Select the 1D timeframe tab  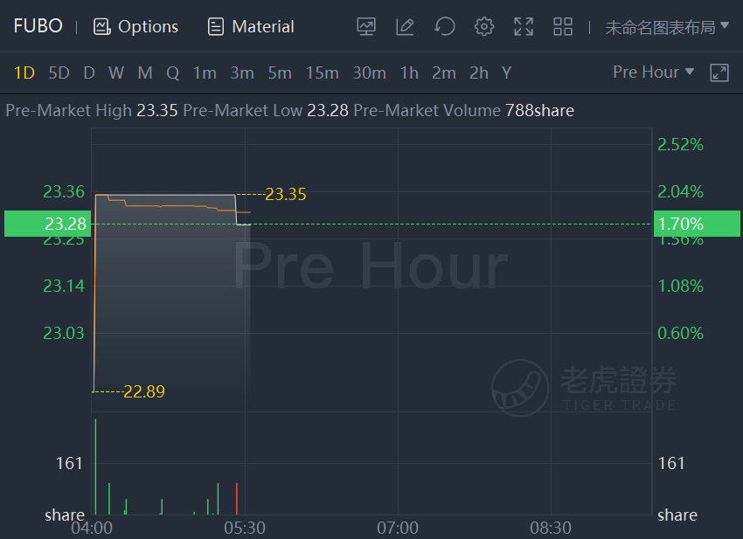(x=24, y=73)
